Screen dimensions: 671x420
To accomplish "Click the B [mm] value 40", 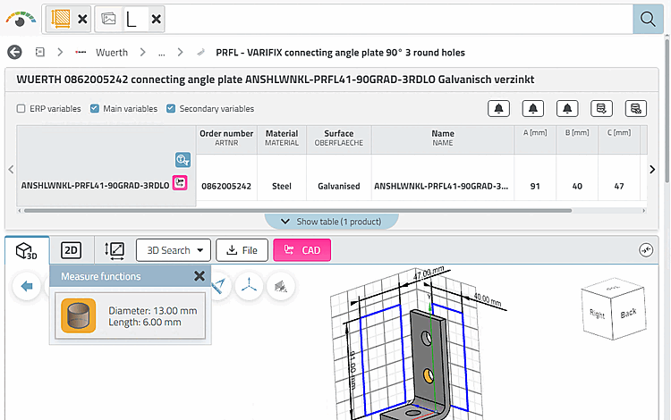I will (x=577, y=186).
